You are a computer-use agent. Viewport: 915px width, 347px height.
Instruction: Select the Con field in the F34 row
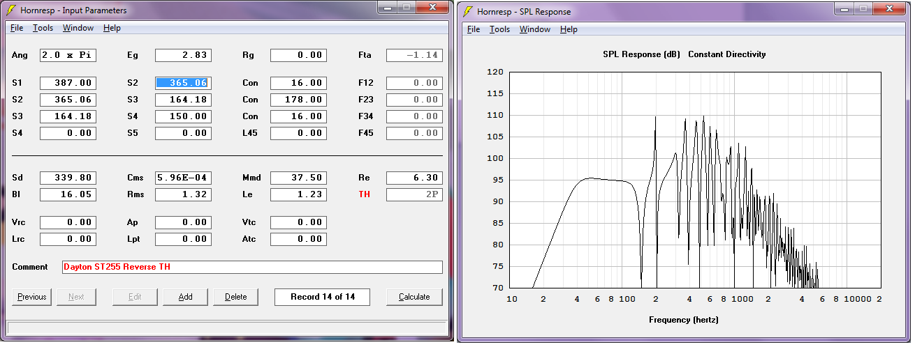[298, 116]
